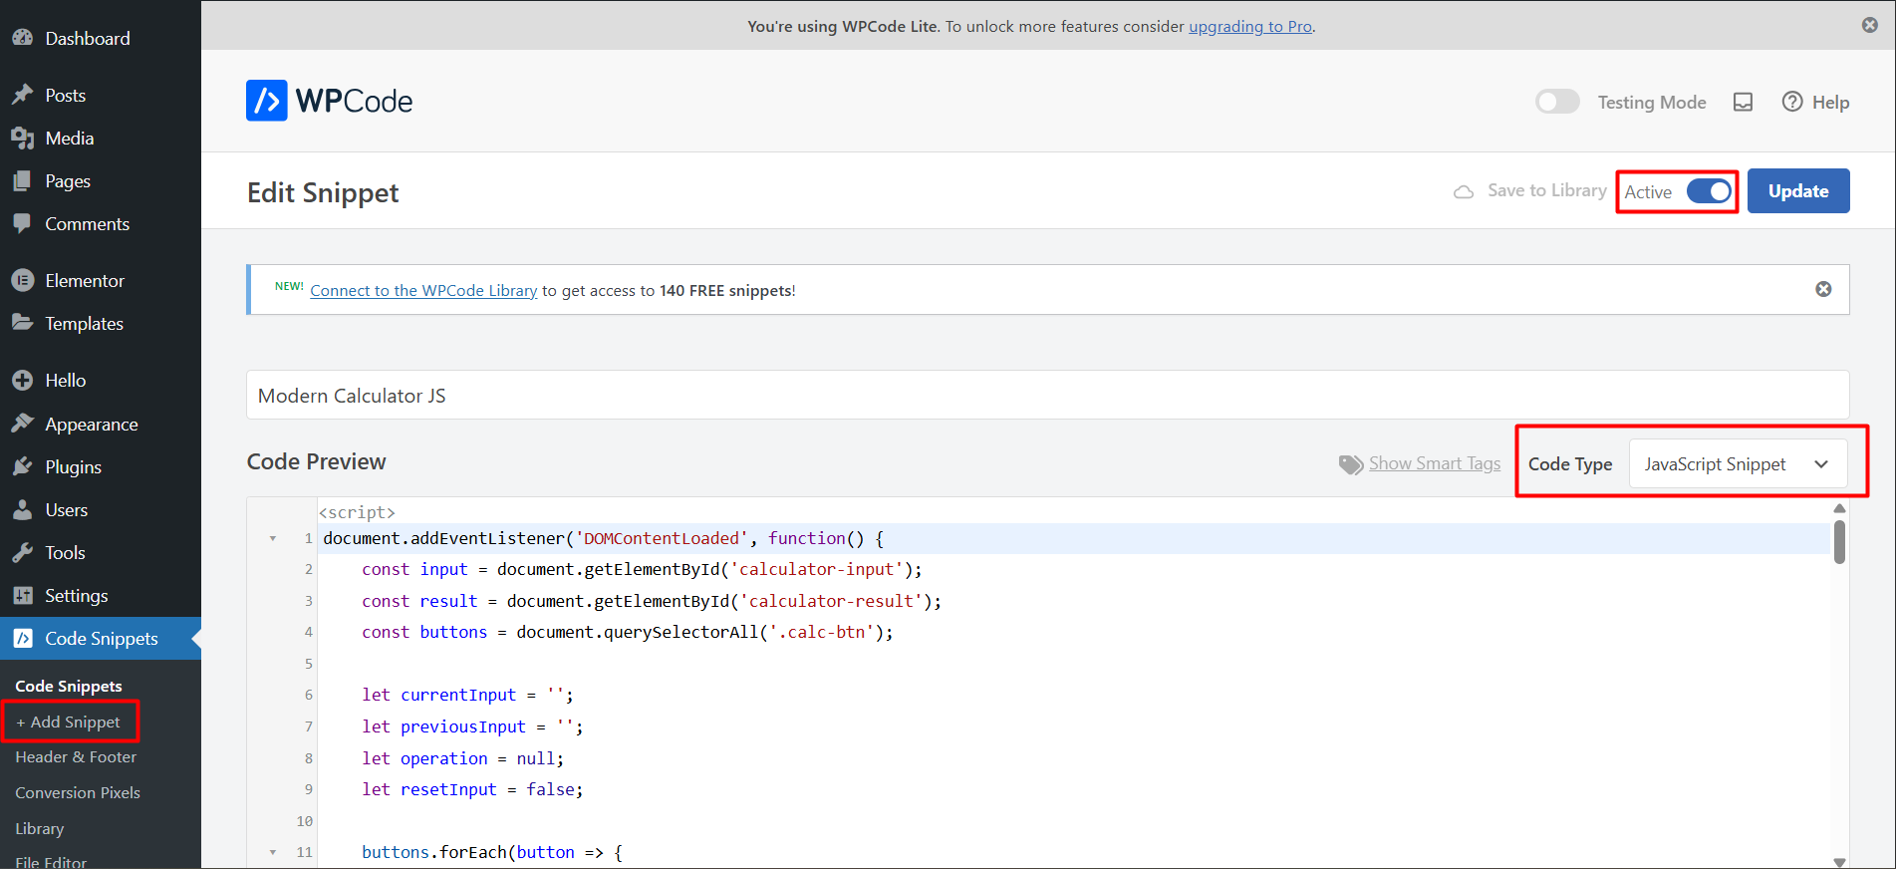The height and width of the screenshot is (869, 1896).
Task: Click the smart tags tag icon
Action: coord(1351,464)
